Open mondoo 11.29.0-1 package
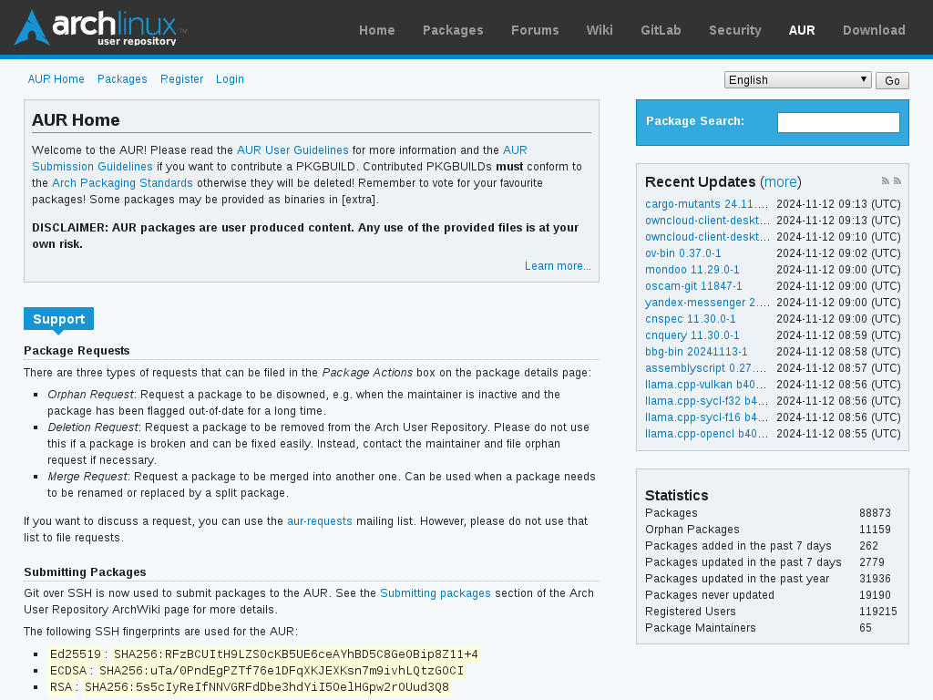 (692, 270)
